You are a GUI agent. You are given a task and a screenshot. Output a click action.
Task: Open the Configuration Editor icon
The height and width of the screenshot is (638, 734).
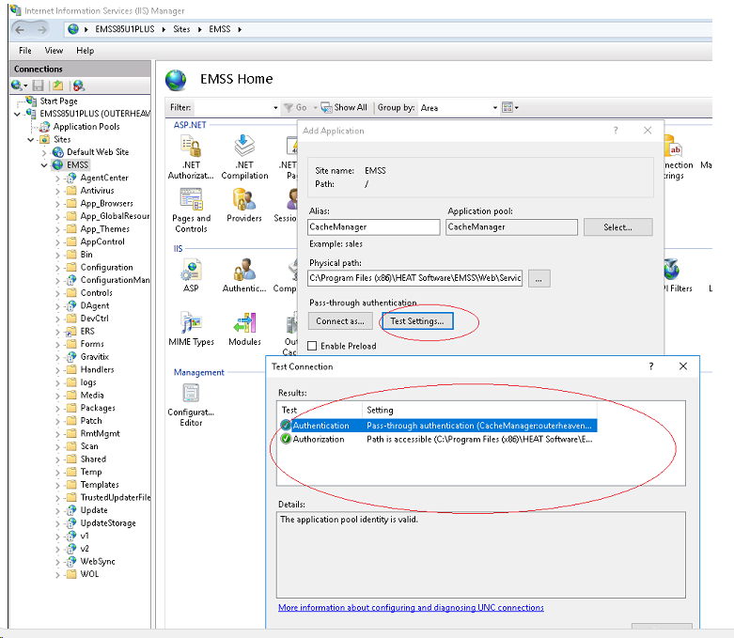(191, 396)
